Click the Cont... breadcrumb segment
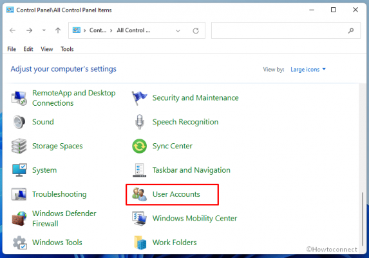Image resolution: width=369 pixels, height=258 pixels. (x=98, y=30)
